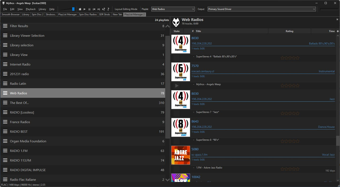
Task: Open the Output dropdown Primary Sound Driver
Action: 262,9
